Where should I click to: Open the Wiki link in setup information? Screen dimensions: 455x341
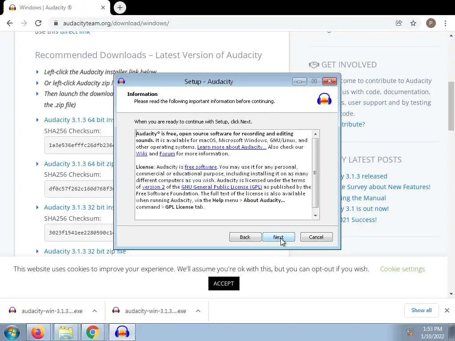tap(142, 154)
